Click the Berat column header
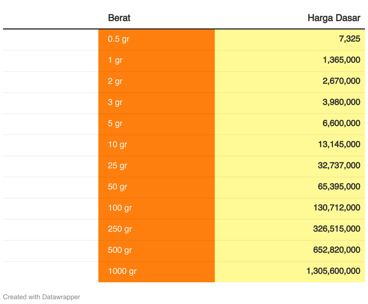The image size is (368, 304). coord(119,18)
